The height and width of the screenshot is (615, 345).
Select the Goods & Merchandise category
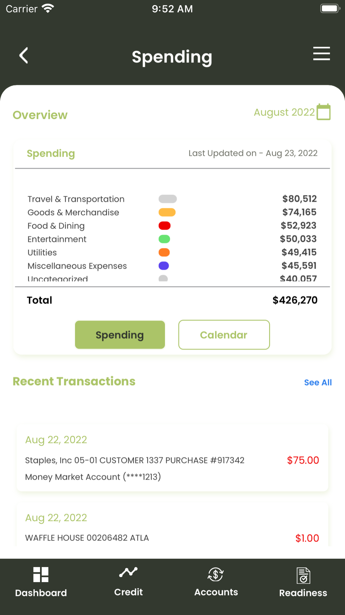[x=73, y=212]
